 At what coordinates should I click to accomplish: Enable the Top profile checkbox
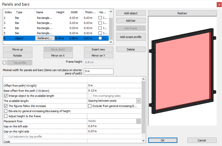4,63
